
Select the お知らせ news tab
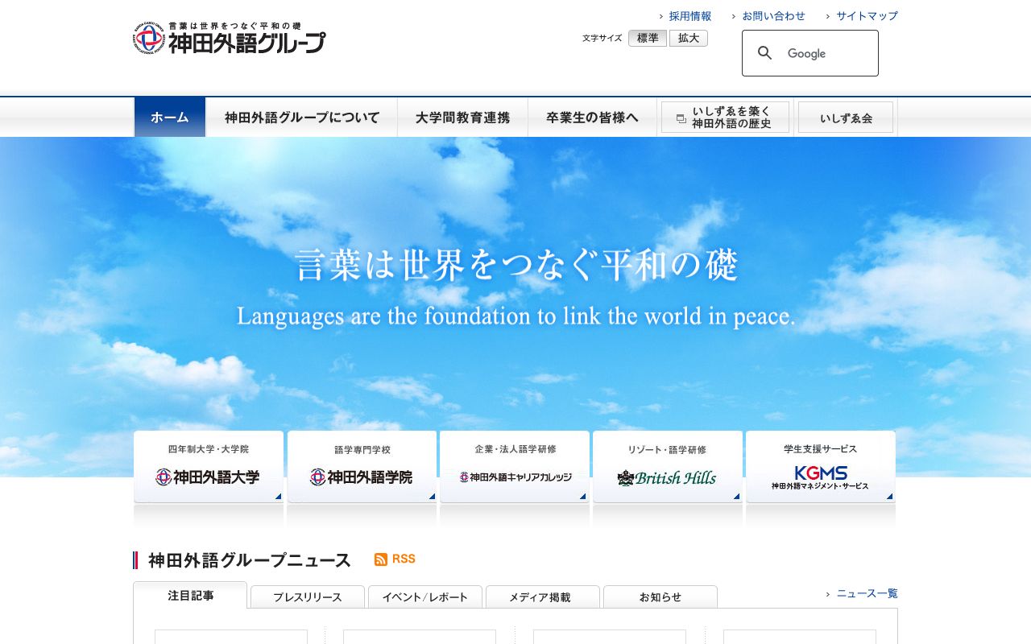[660, 597]
